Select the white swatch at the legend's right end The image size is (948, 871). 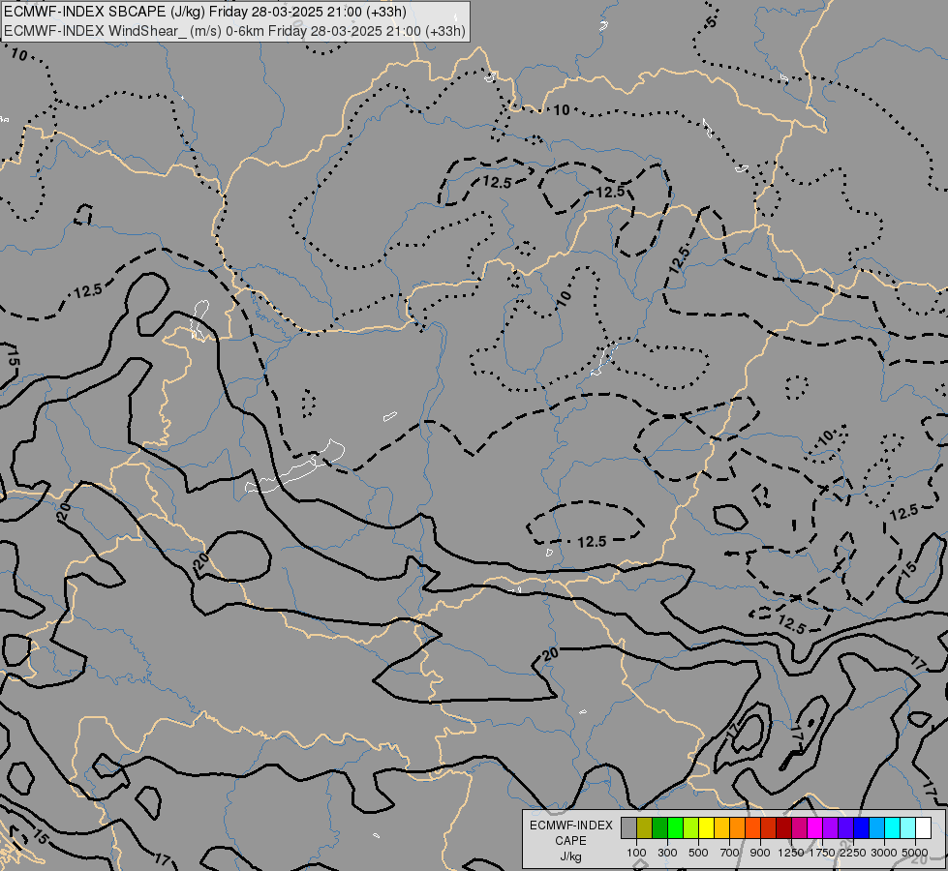tap(923, 828)
